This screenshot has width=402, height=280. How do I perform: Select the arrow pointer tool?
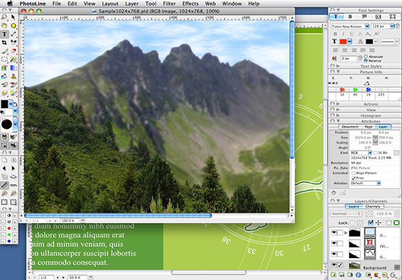(x=14, y=17)
